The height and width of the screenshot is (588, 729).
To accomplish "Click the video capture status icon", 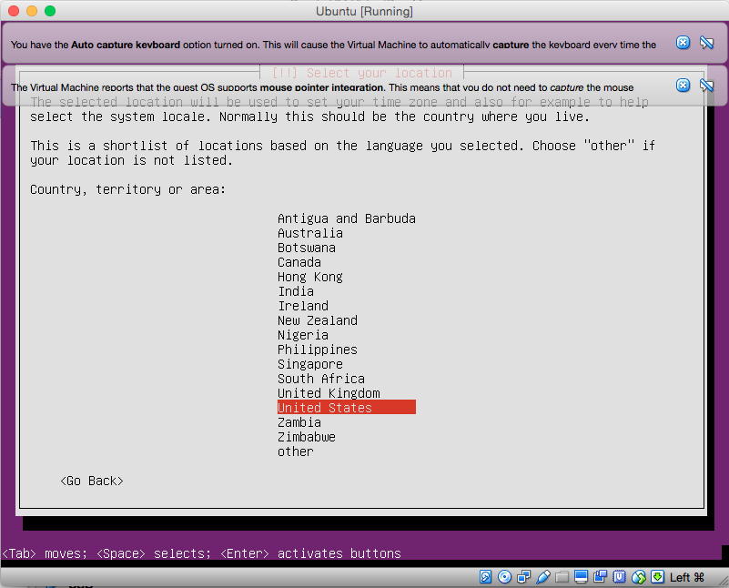I will tap(601, 577).
